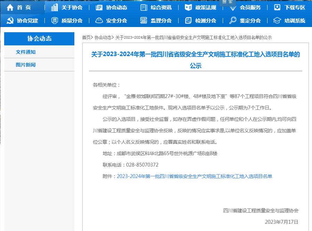Screen dimensions: 312x231
Task: Click the download icon for 下载专区
Action: 277,8
